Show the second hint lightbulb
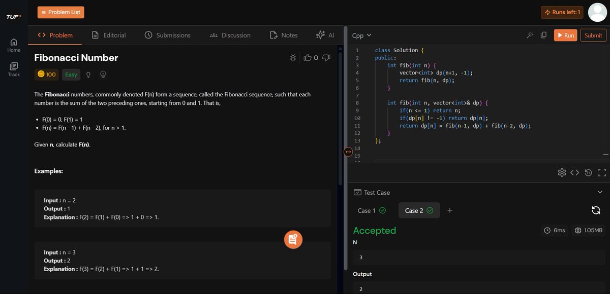 click(103, 75)
